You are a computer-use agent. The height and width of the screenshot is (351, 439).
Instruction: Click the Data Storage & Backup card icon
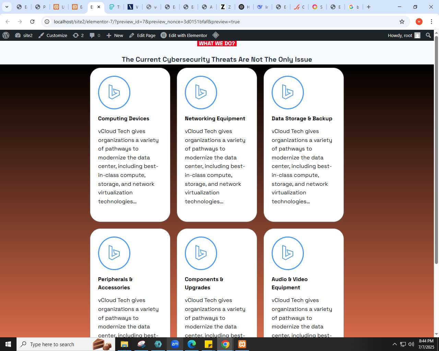tap(288, 93)
